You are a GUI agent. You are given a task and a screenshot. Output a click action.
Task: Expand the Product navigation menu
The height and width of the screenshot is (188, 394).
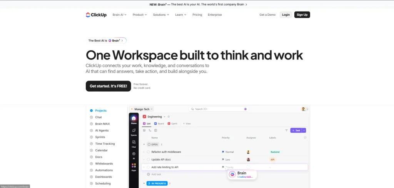pyautogui.click(x=140, y=15)
